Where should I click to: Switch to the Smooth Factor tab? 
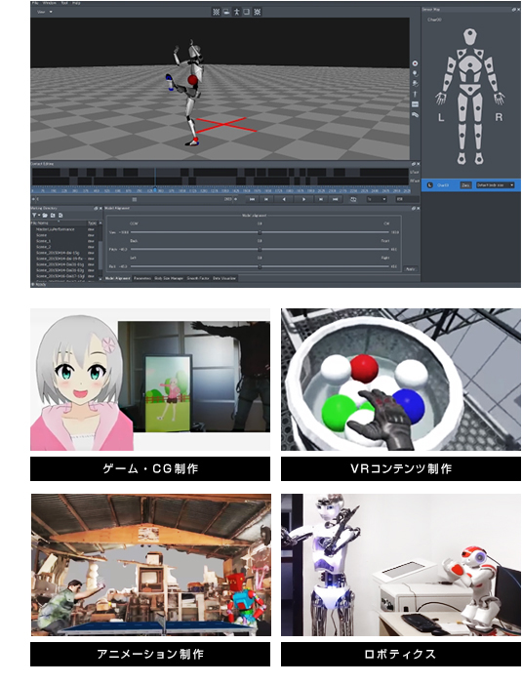[198, 278]
